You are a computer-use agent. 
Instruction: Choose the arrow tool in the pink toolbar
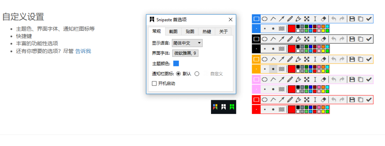click(x=281, y=80)
